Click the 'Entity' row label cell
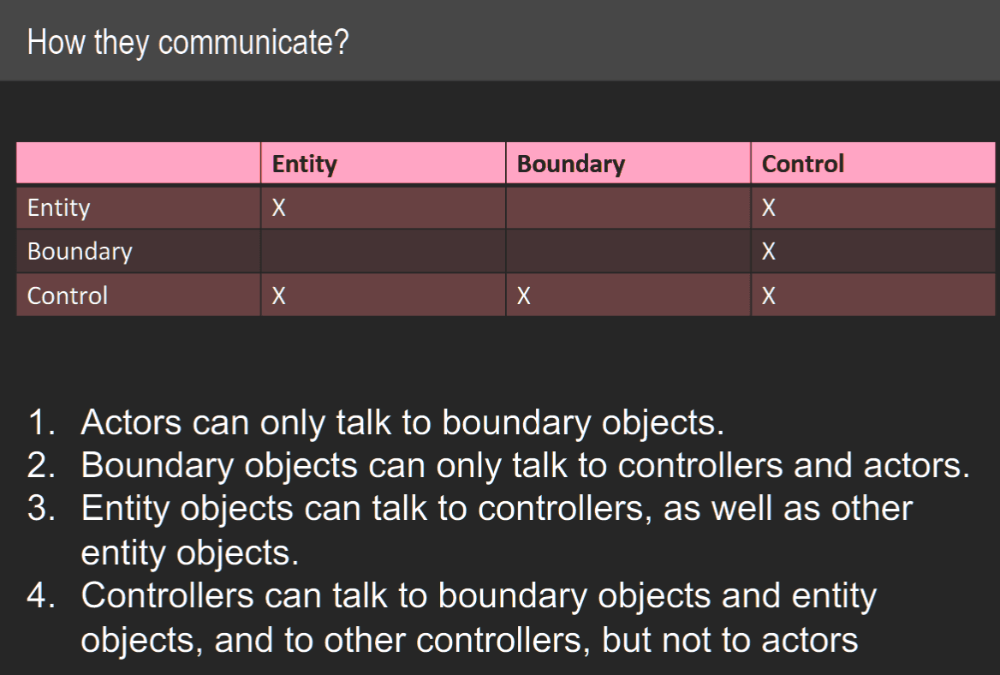1000x675 pixels. coord(139,207)
